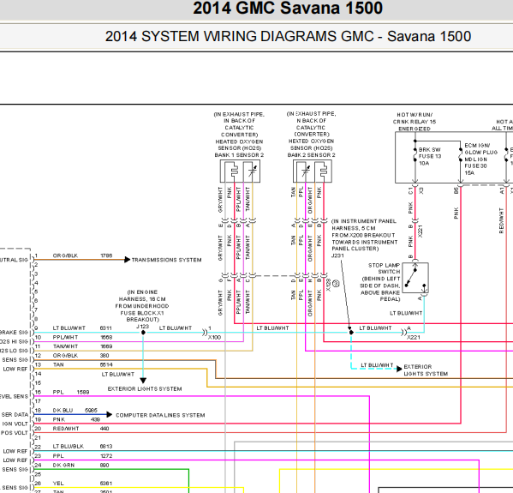Click the circled 3 beside X128
Viewport: 513px width, 493px height.
click(x=336, y=284)
